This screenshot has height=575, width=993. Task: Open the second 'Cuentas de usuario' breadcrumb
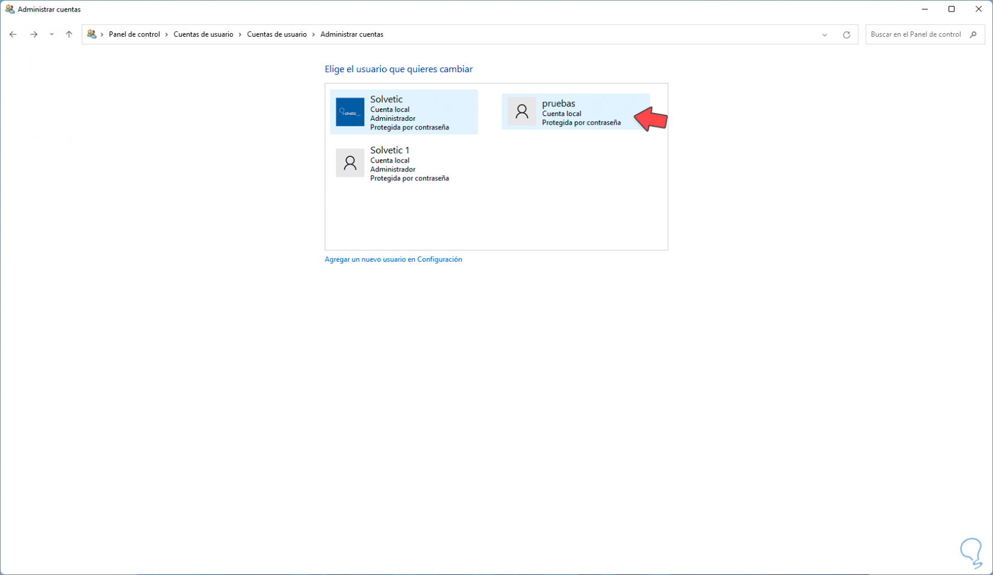[277, 34]
